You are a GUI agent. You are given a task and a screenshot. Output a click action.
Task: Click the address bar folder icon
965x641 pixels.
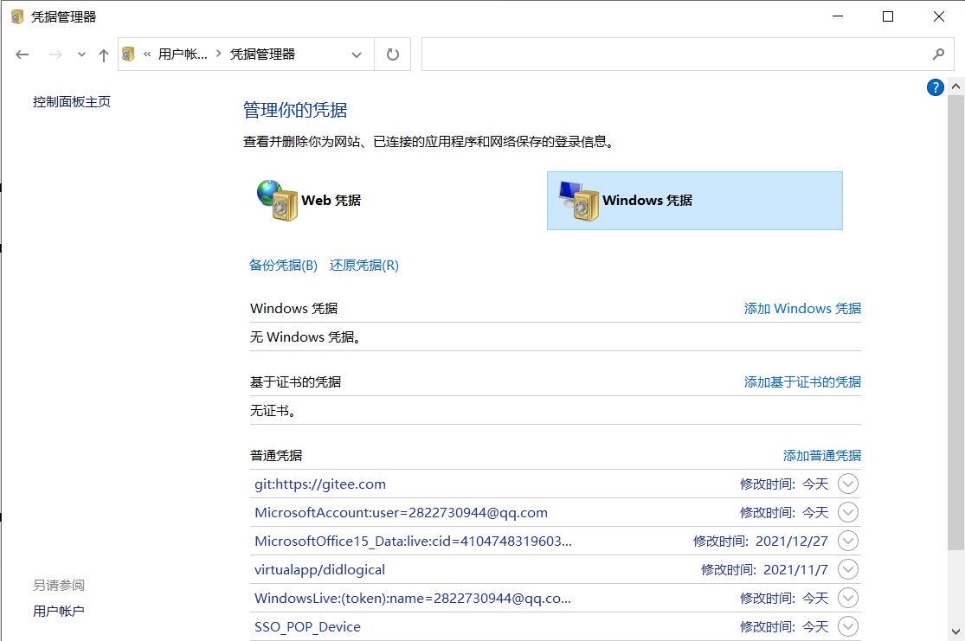click(x=128, y=54)
